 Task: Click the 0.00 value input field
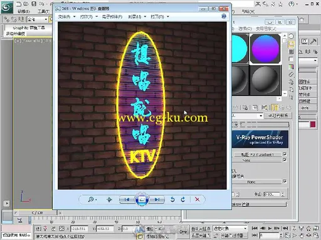271,194
